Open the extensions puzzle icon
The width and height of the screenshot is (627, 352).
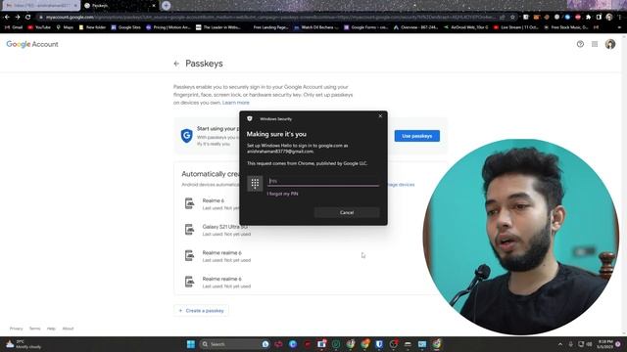pos(588,18)
